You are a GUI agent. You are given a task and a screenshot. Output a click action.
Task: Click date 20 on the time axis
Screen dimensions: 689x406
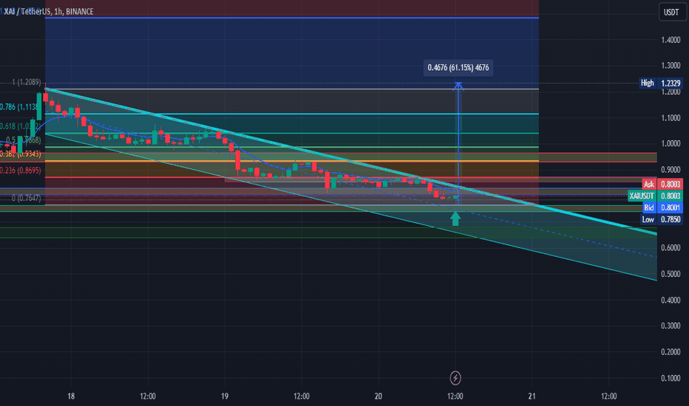click(x=379, y=396)
